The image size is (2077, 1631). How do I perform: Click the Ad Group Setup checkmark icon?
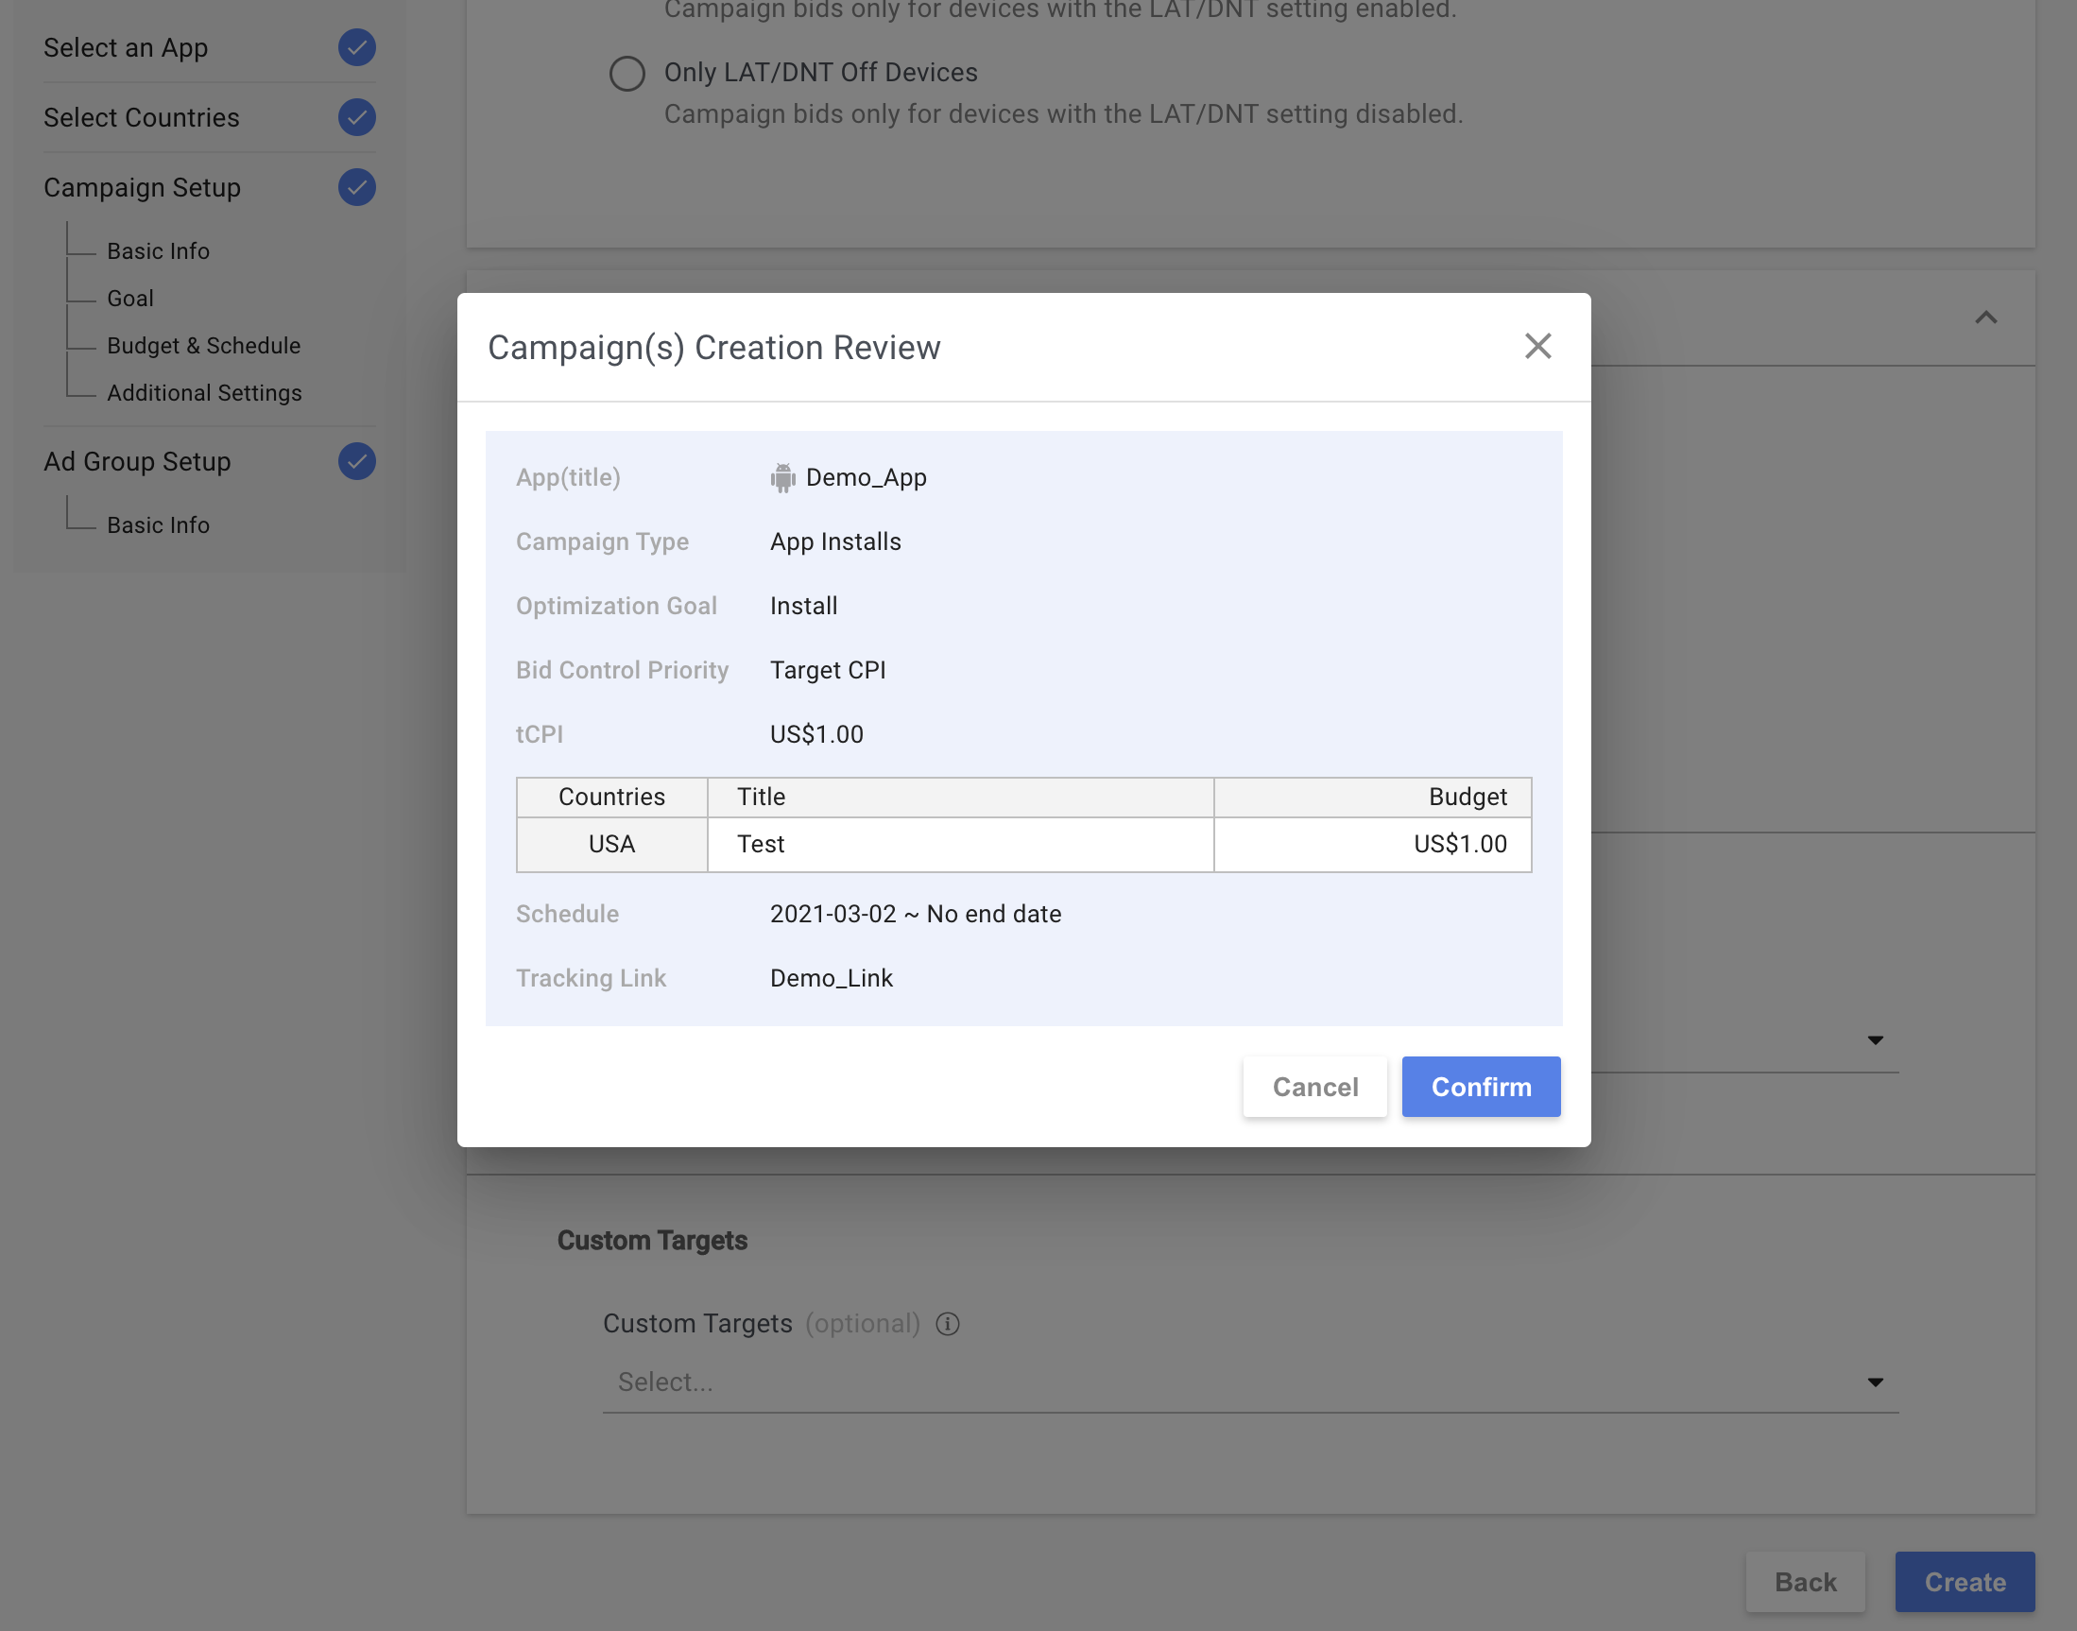click(x=356, y=461)
